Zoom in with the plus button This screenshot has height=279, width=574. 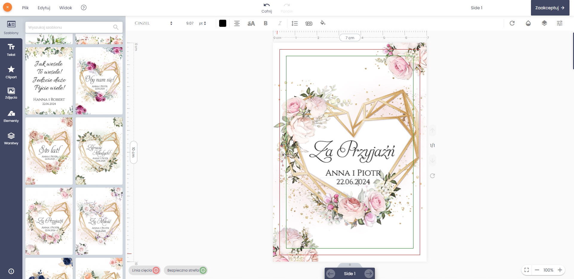560,270
